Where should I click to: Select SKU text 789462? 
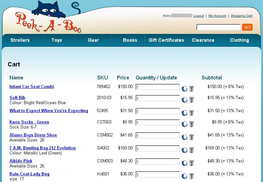click(x=104, y=87)
